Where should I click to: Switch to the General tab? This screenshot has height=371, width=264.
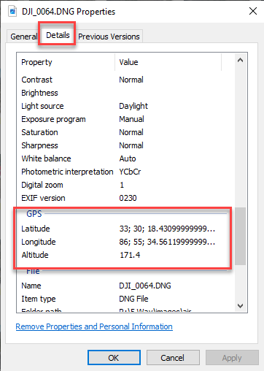23,37
